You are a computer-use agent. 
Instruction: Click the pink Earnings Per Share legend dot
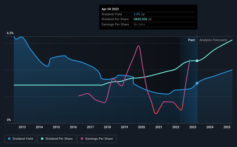pyautogui.click(x=82, y=139)
